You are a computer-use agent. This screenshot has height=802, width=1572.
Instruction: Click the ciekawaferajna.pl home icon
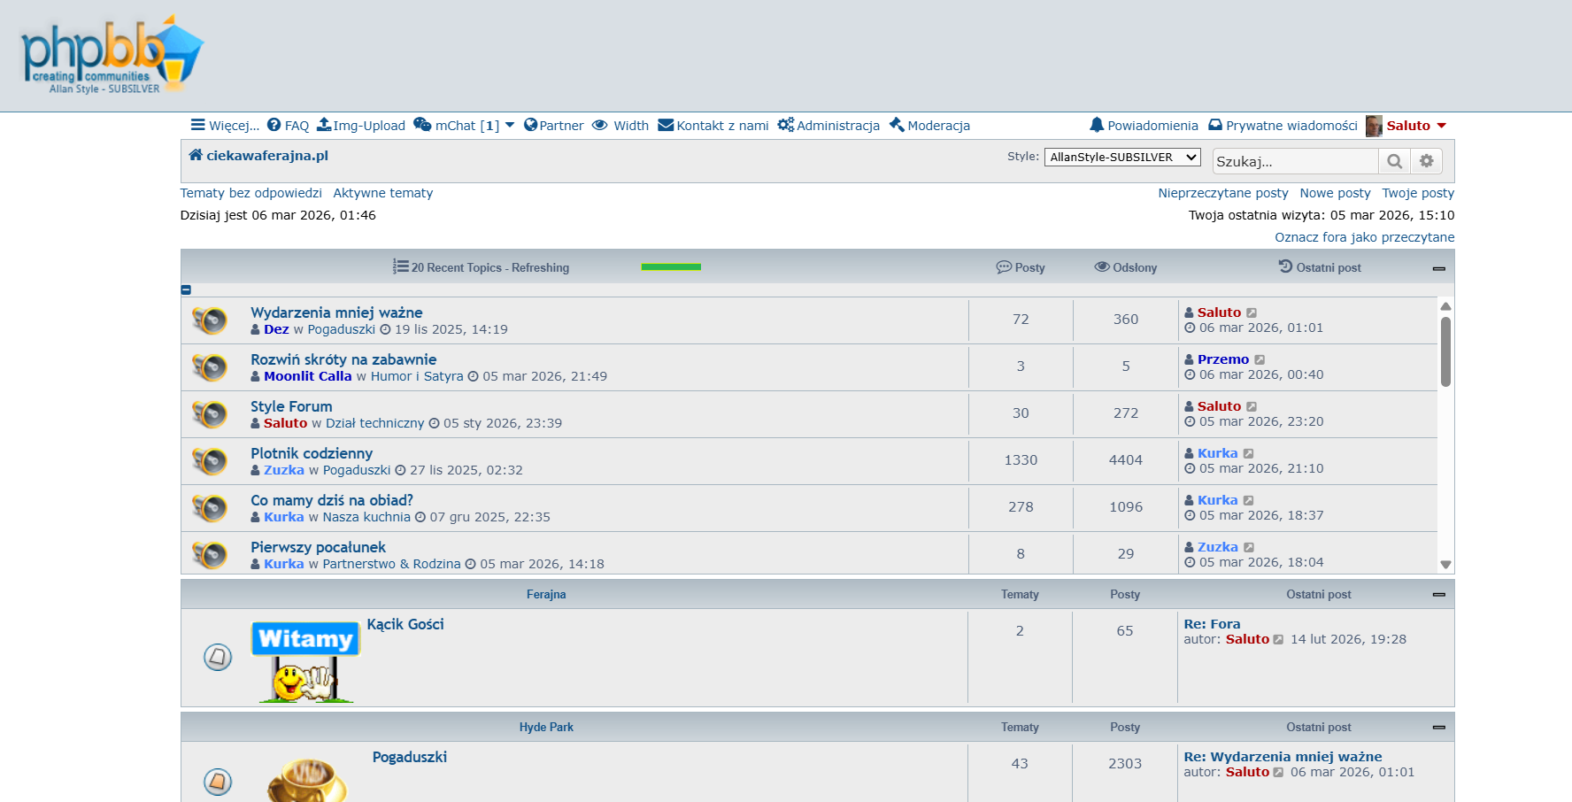[x=196, y=155]
